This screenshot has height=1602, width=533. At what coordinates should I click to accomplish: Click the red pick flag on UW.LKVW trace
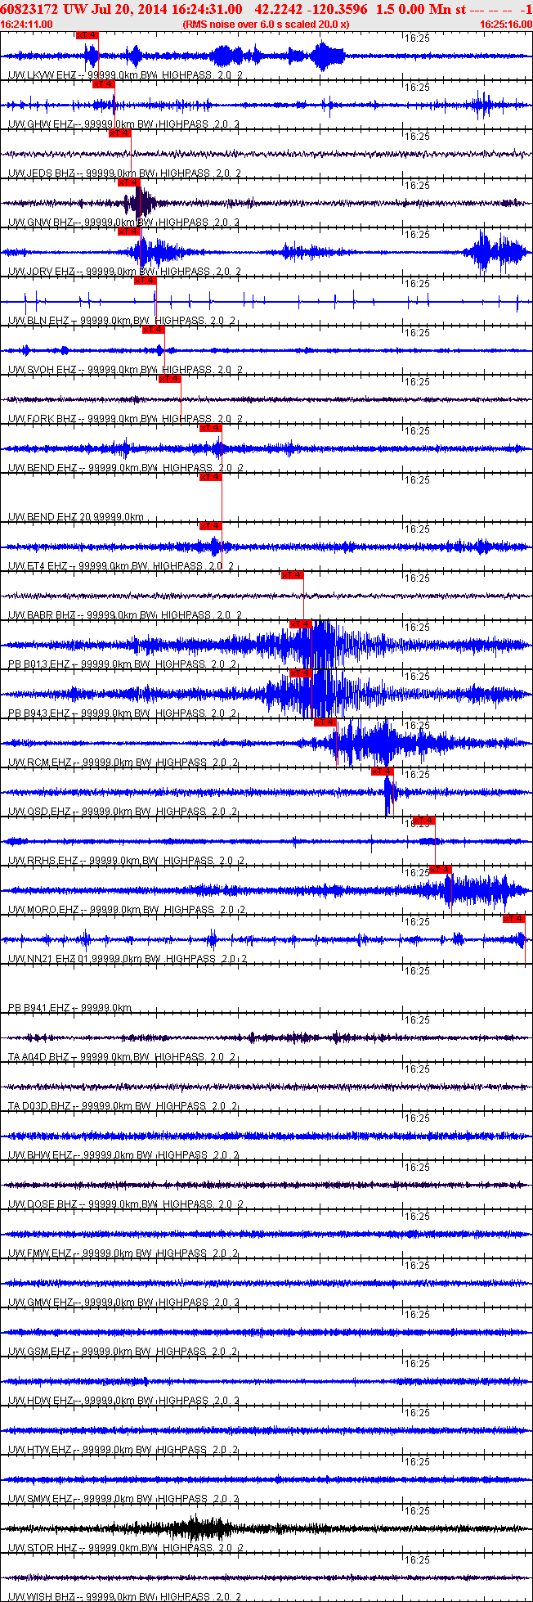(87, 35)
